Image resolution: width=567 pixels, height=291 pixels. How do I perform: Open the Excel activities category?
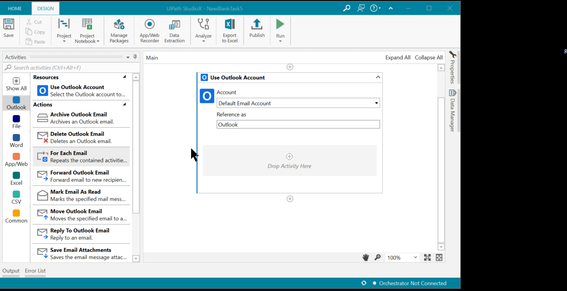pyautogui.click(x=16, y=178)
